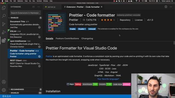This screenshot has height=98, width=175.
Task: Open Extensions panel more actions ellipsis
Action: (39, 7)
